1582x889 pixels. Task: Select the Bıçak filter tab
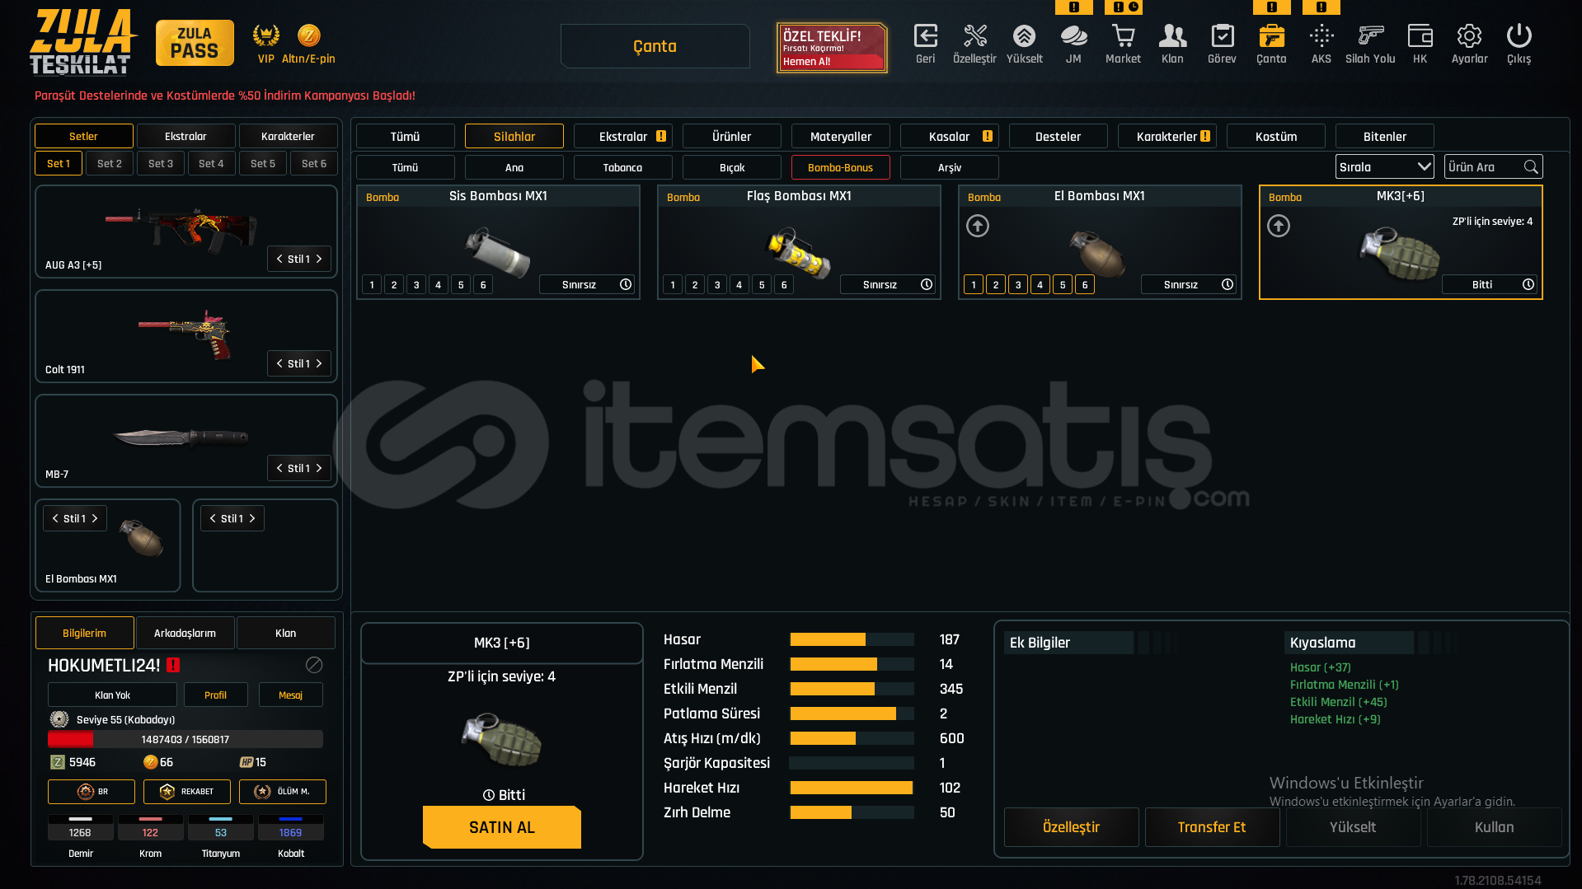click(732, 167)
